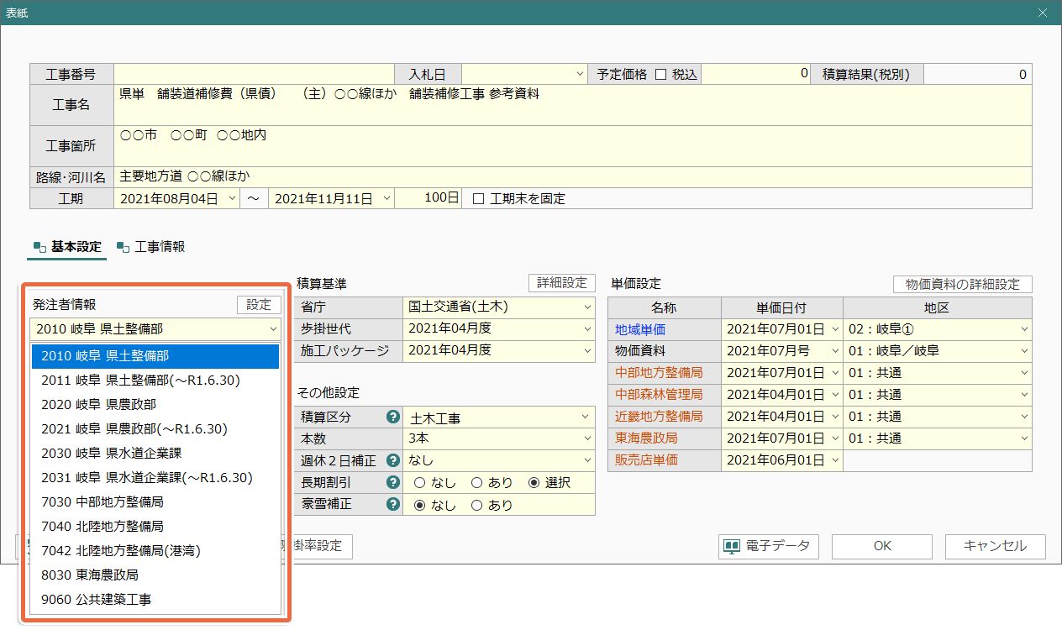This screenshot has width=1062, height=630.
Task: Open 地域単価 date dropdown
Action: 834,329
